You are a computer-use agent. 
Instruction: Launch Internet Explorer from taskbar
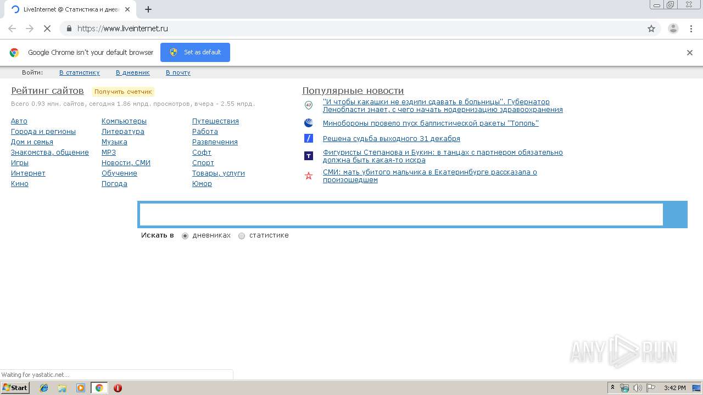point(44,388)
